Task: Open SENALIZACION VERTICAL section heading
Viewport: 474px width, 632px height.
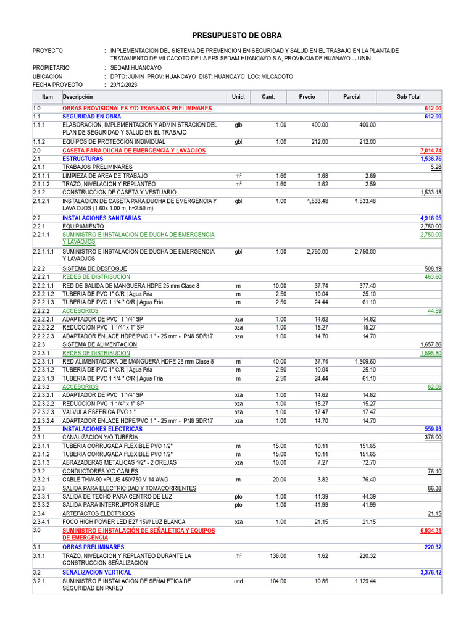Action: coord(97,572)
